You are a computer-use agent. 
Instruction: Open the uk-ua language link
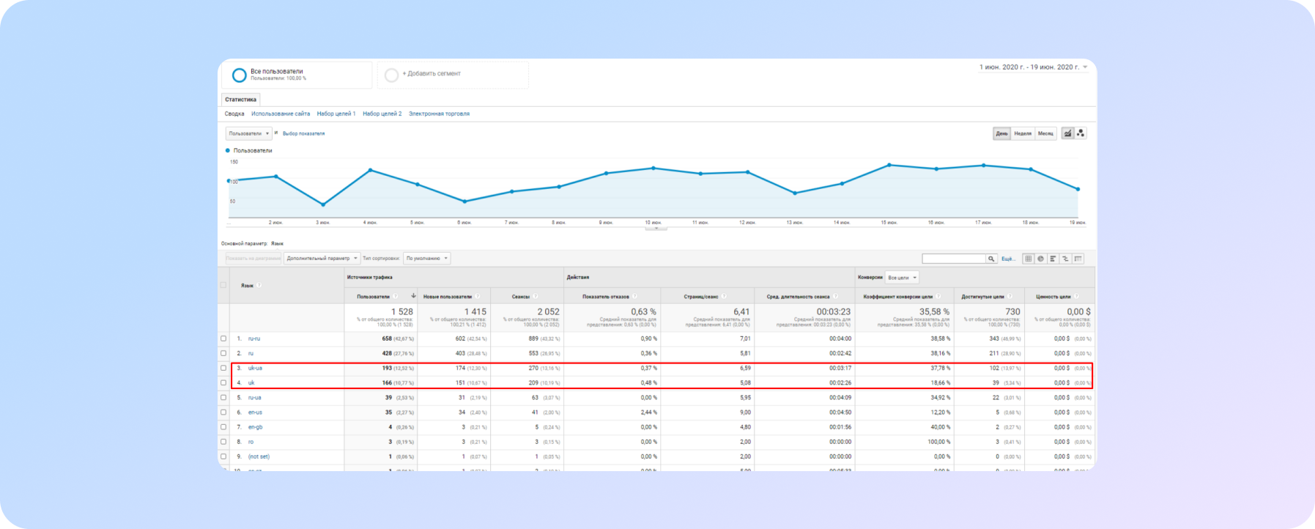pos(255,368)
